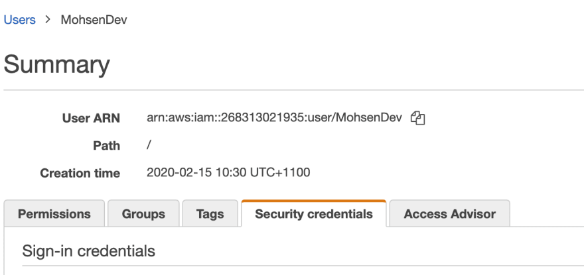
Task: Copy the User ARN with clipboard icon
Action: point(417,118)
